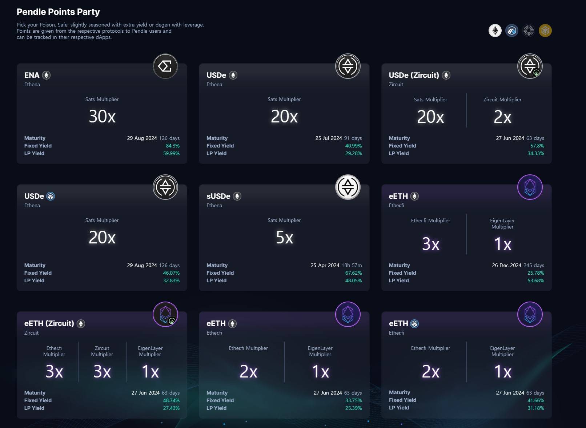Open the USDe (Zircuit) pool title
586x428 pixels.
pos(414,75)
